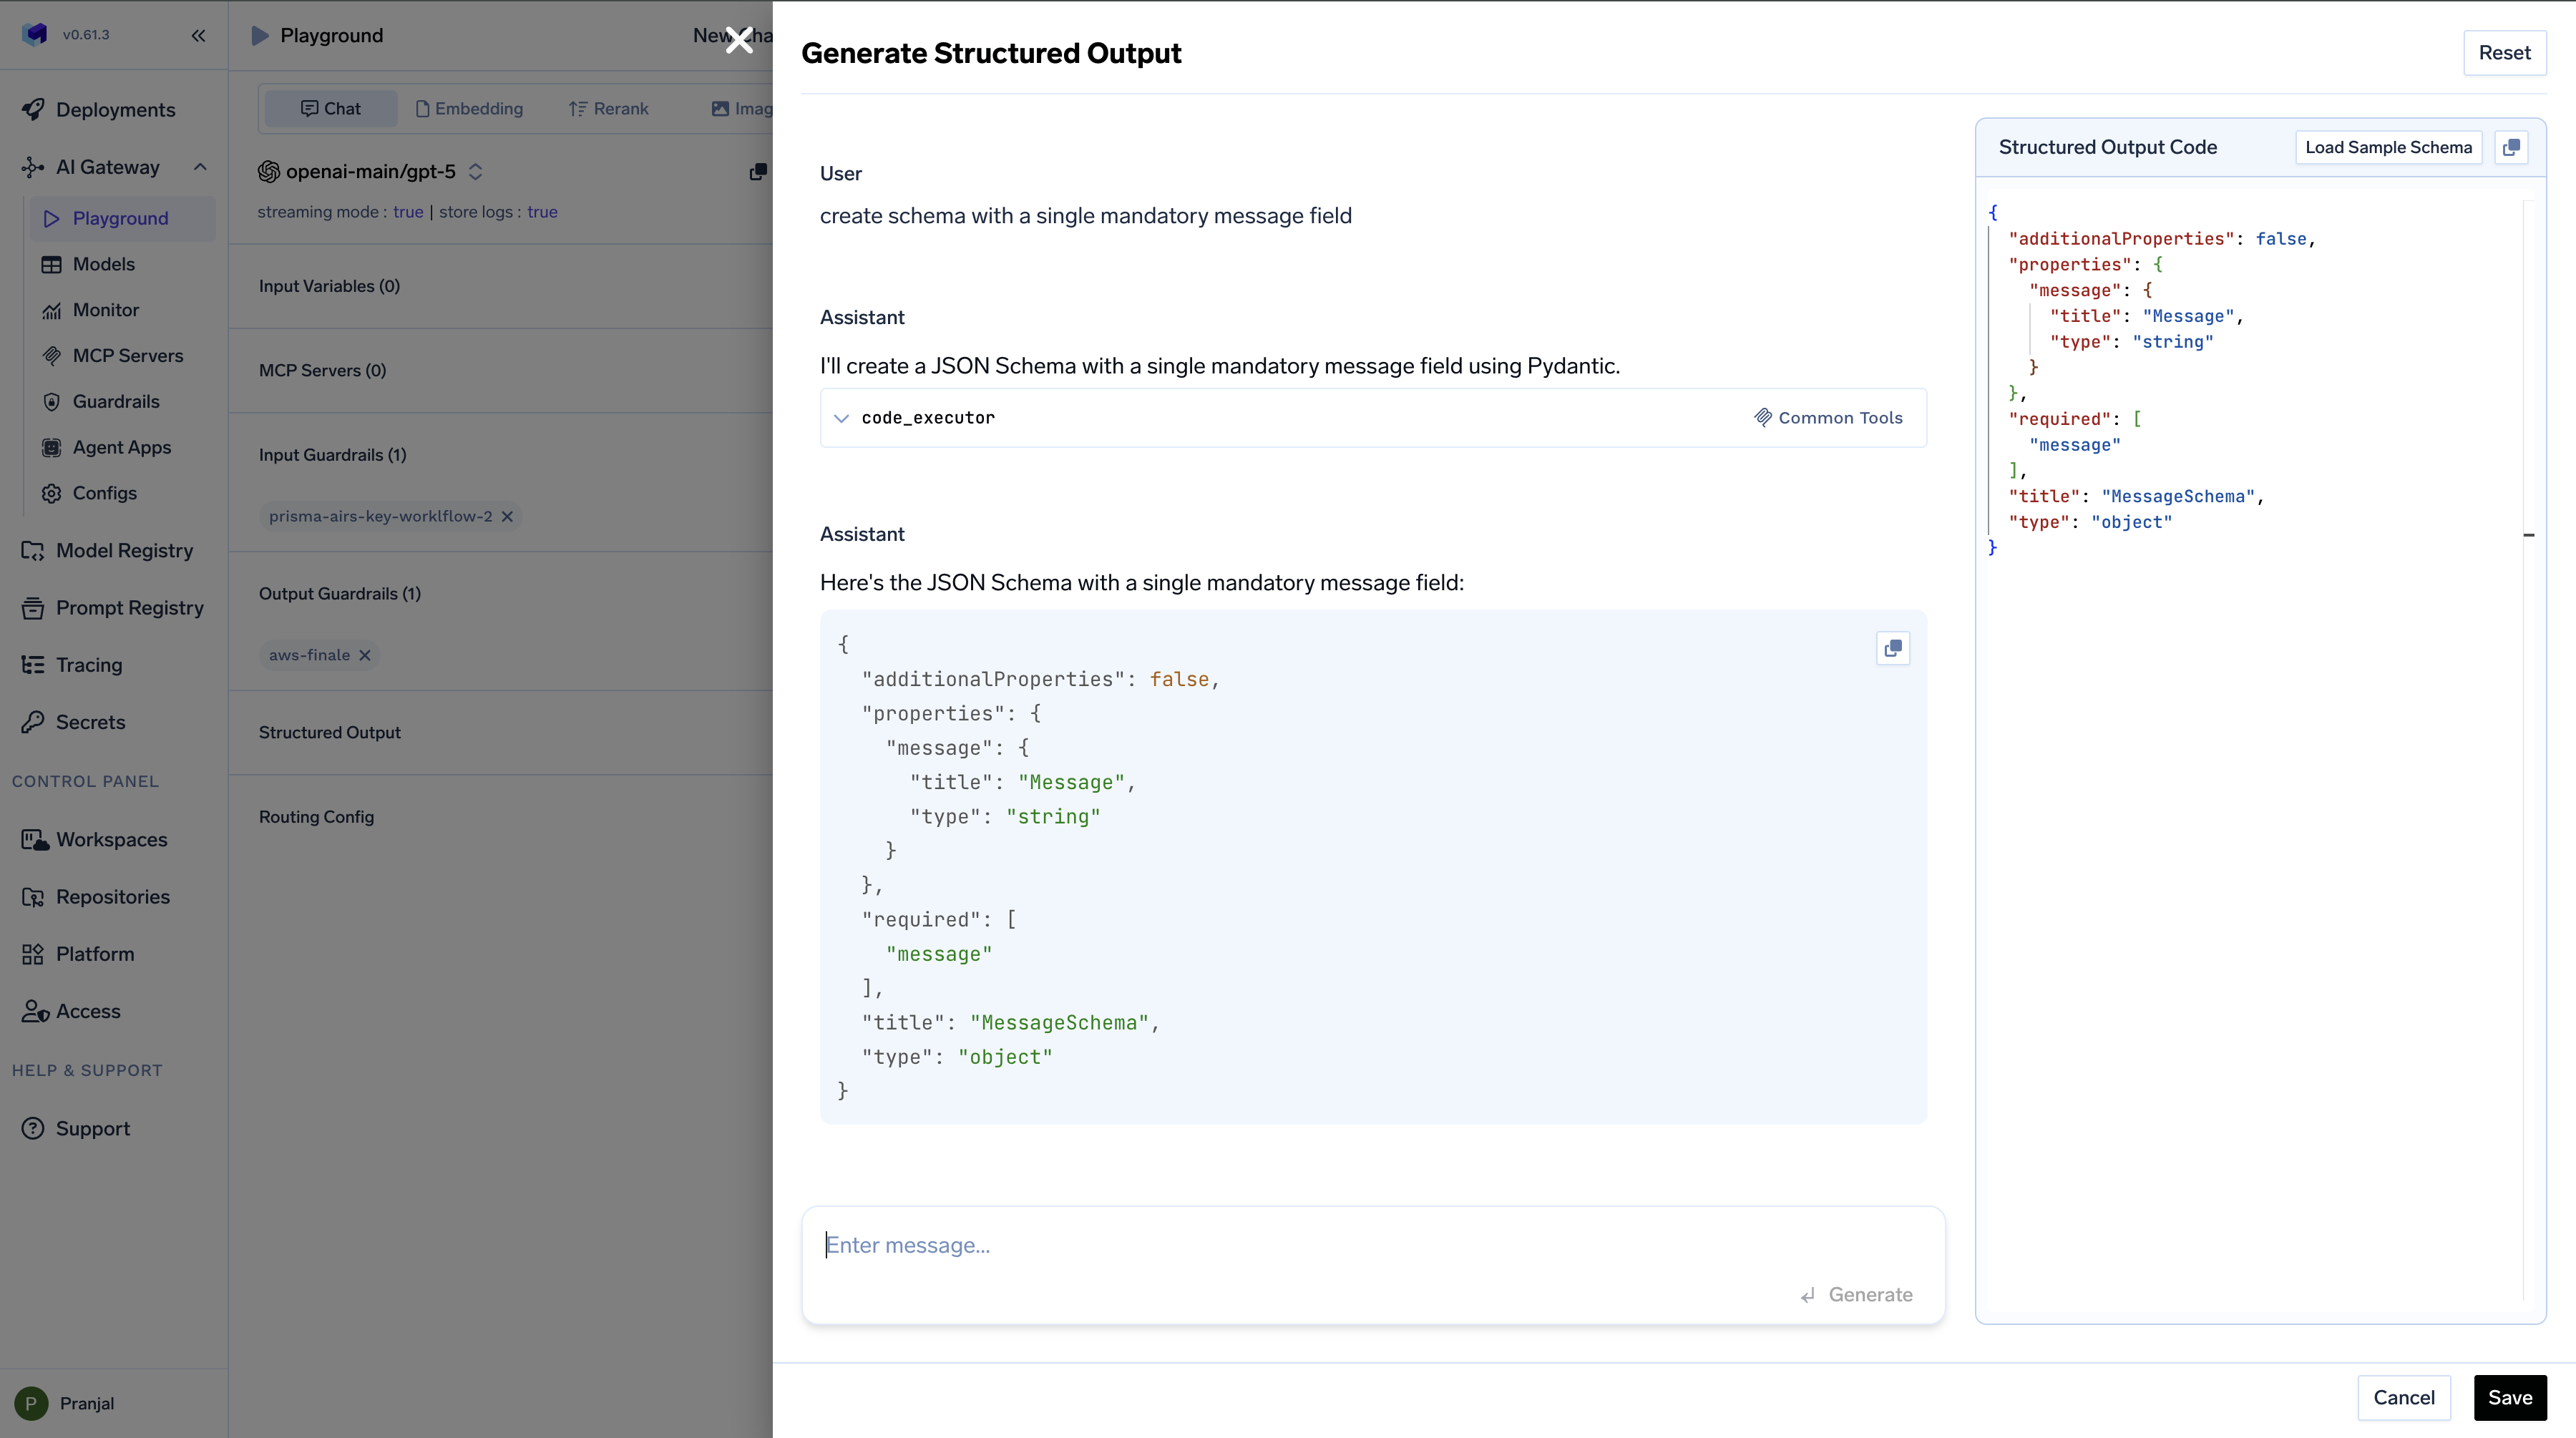Copy the Structured Output Code panel contents
Screen dimensions: 2576x1438
click(2511, 147)
